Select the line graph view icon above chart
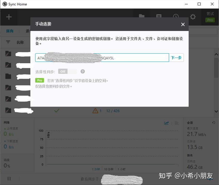 [166, 123]
